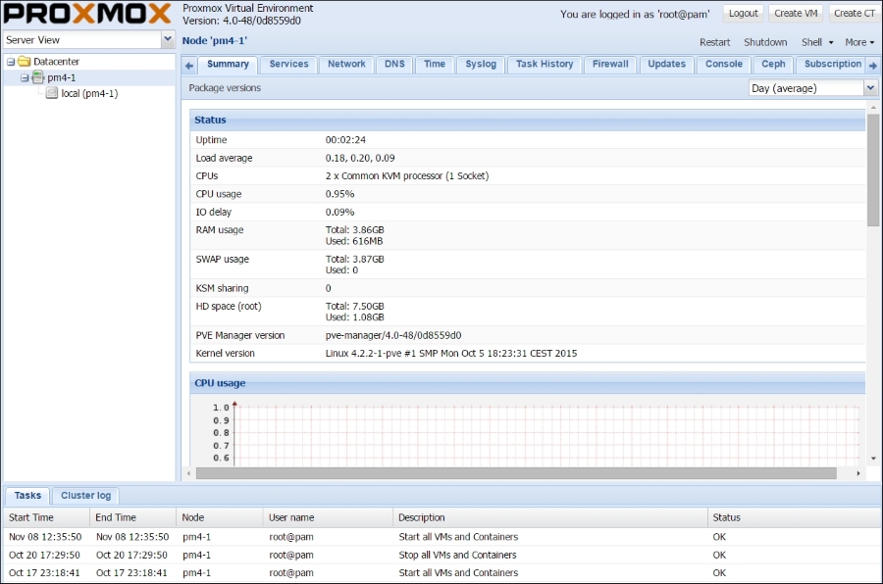Click the Status panel header
Screen dimensions: 883x584
[527, 120]
